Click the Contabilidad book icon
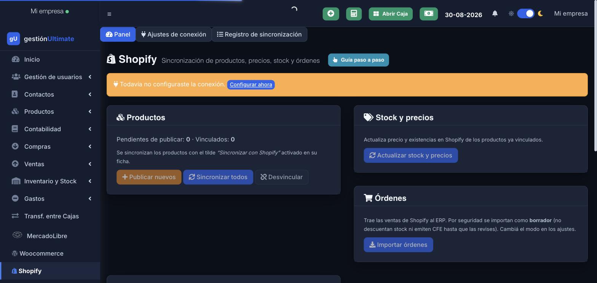Image resolution: width=597 pixels, height=283 pixels. tap(15, 129)
